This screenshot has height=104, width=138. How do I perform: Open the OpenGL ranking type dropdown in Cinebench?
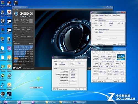coord(17,44)
